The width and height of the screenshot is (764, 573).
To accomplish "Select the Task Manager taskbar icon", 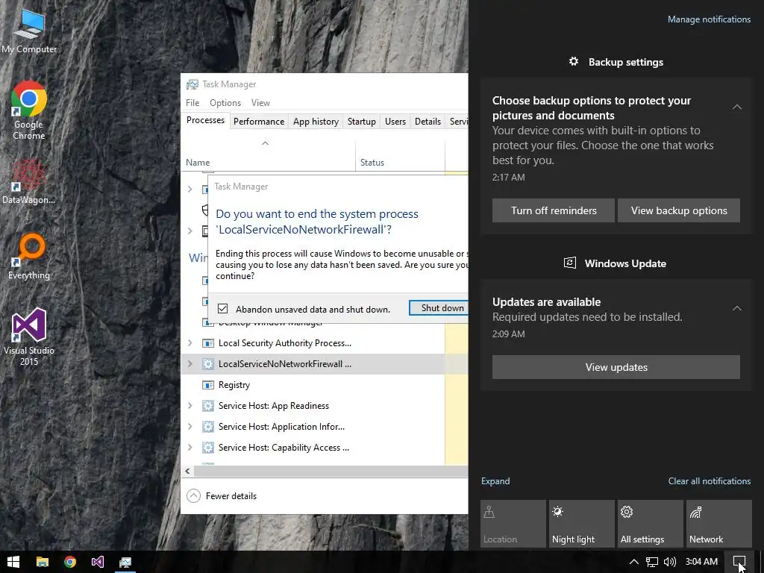I will click(x=125, y=562).
